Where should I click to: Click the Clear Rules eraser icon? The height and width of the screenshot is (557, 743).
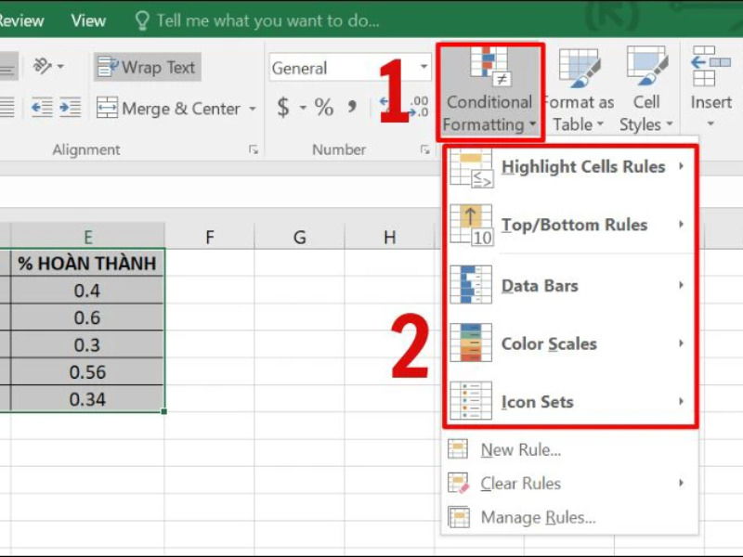[458, 483]
